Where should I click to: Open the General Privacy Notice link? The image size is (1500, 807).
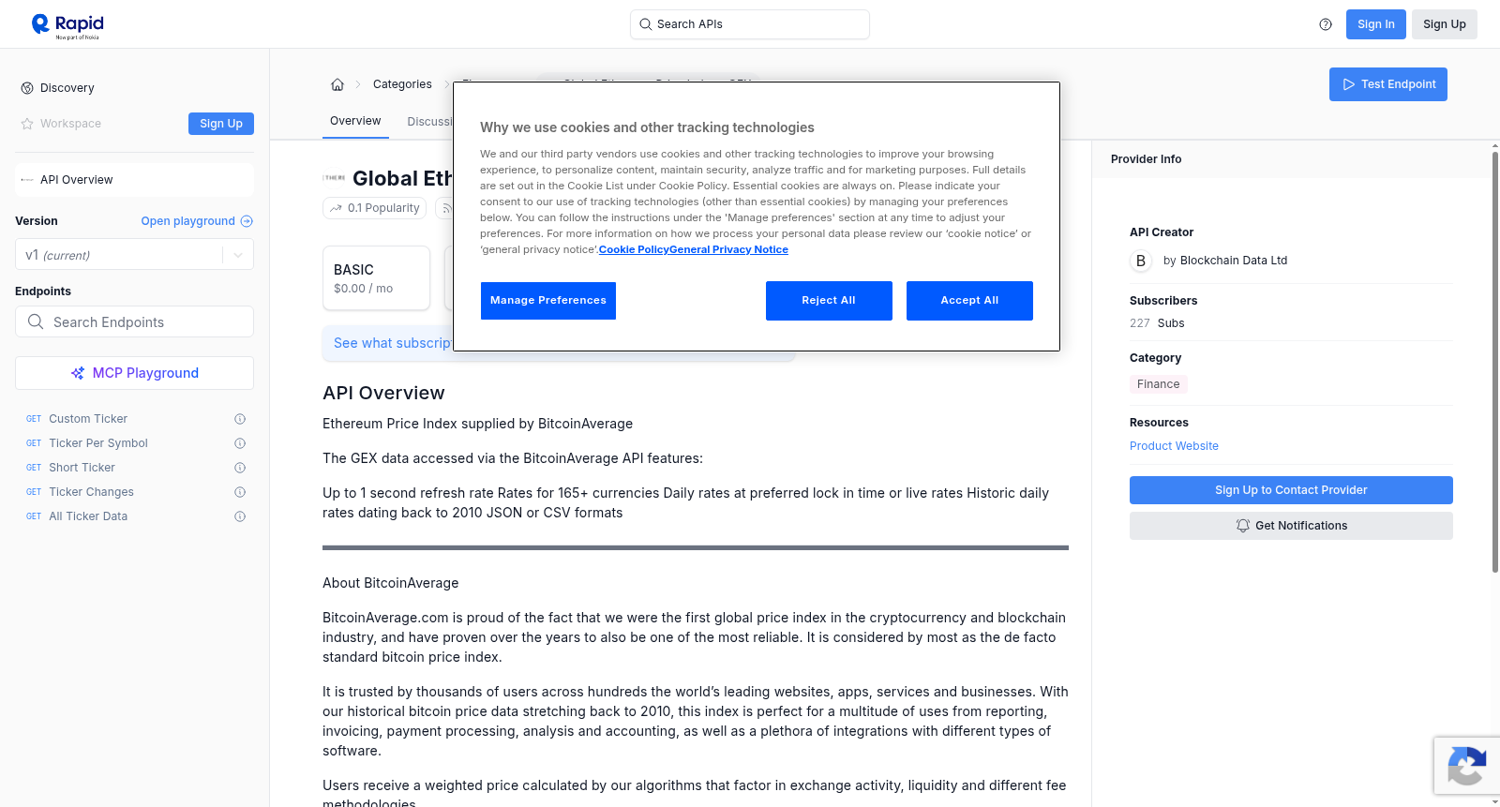[729, 249]
